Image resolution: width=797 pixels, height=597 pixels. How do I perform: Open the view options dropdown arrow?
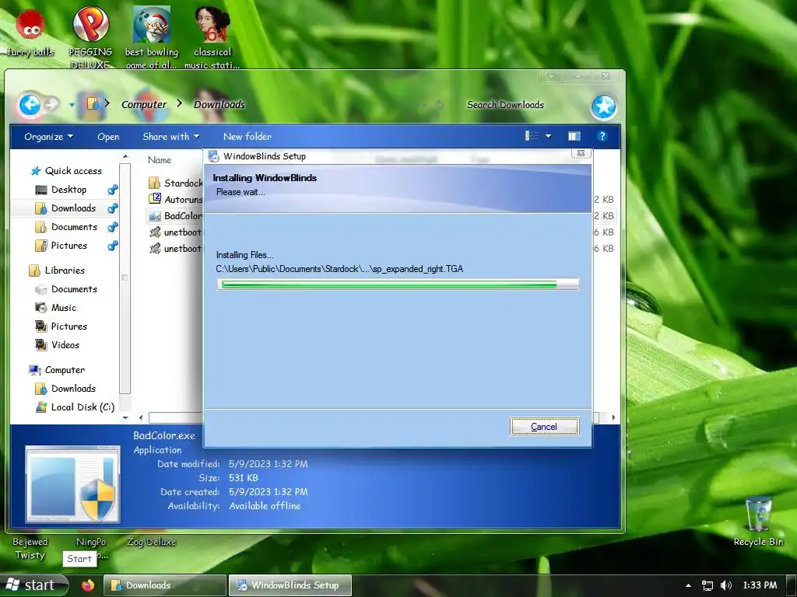[x=549, y=136]
